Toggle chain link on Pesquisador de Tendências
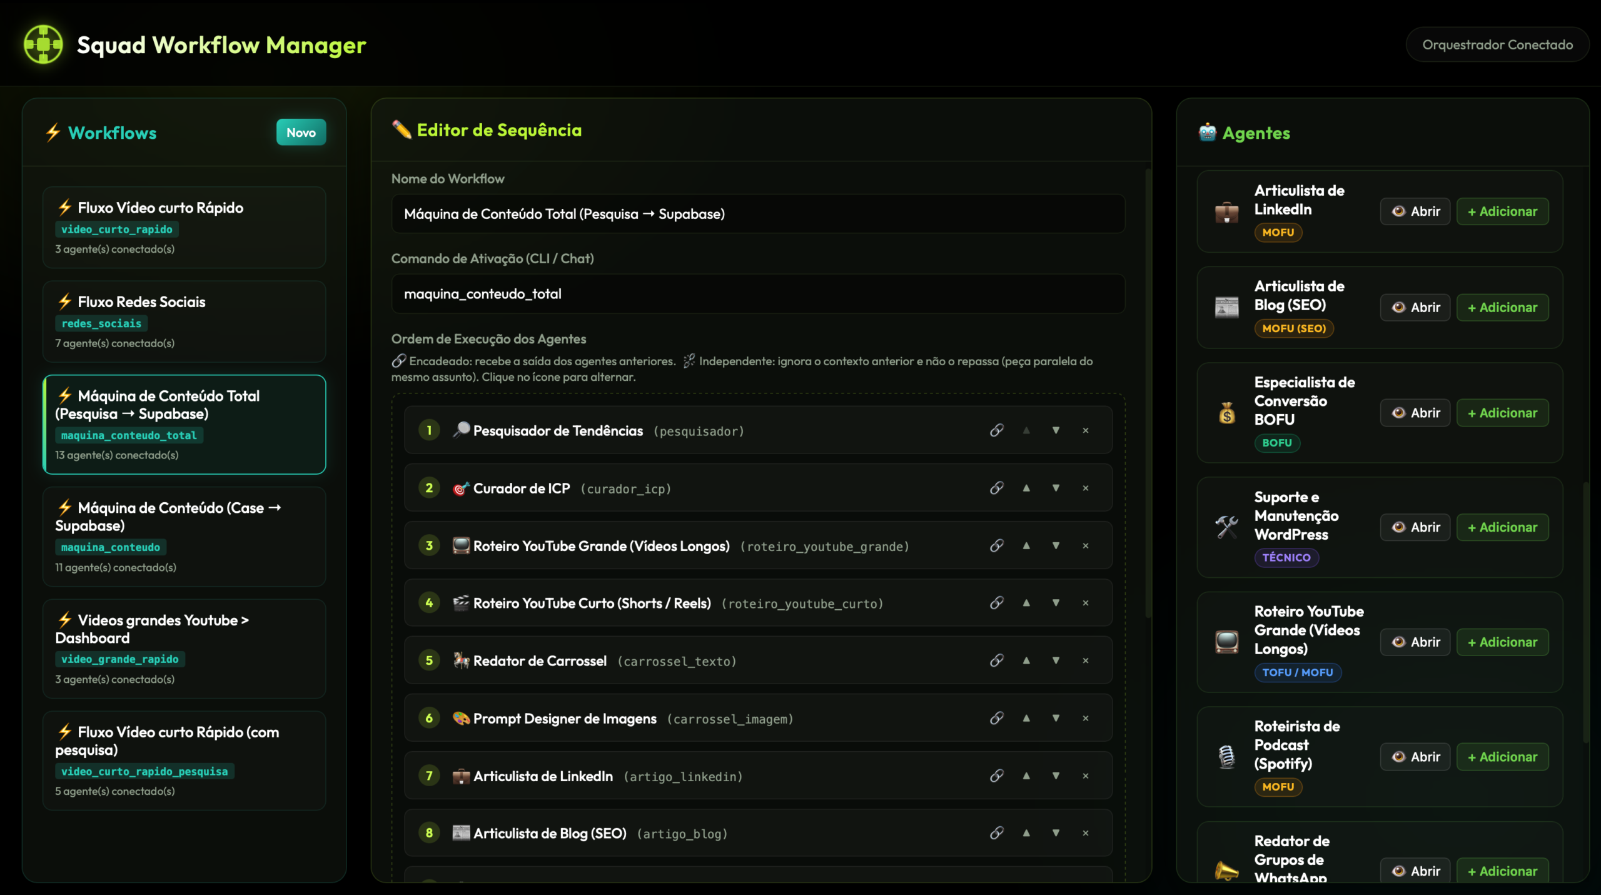The height and width of the screenshot is (895, 1601). 997,430
